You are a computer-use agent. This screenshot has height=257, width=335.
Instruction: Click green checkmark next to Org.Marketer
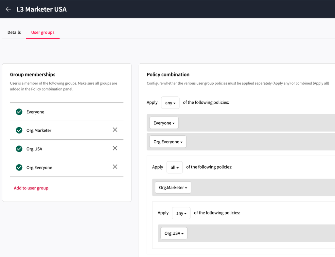[x=19, y=130]
